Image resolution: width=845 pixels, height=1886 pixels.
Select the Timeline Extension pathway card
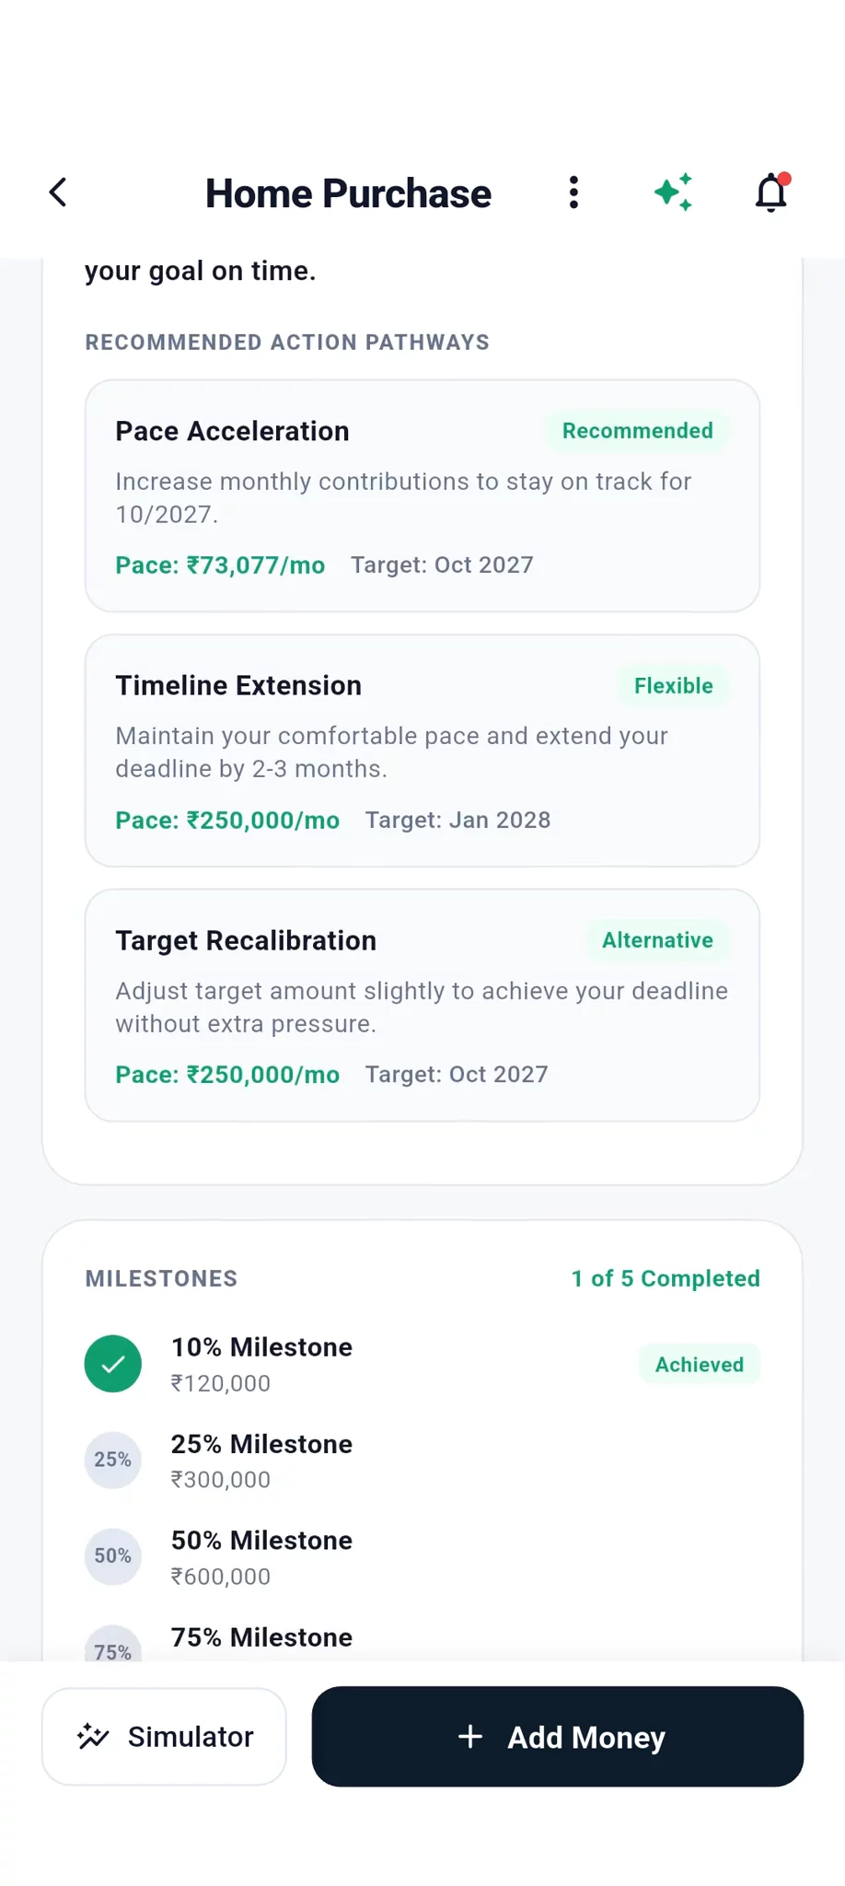pos(422,751)
